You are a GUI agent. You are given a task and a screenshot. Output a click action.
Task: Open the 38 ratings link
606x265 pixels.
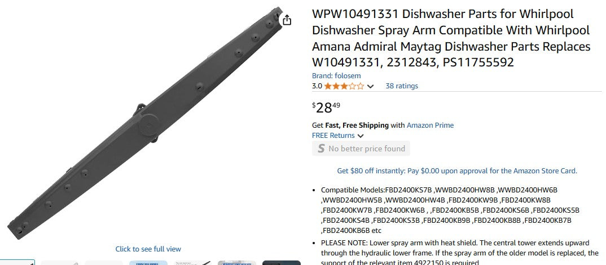(402, 86)
